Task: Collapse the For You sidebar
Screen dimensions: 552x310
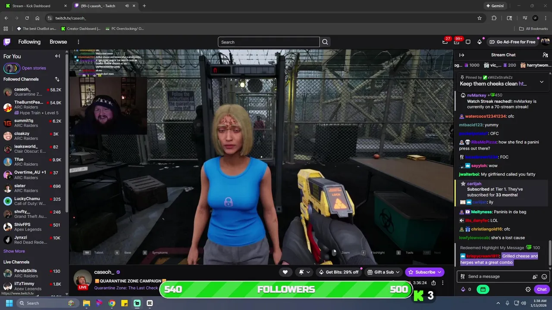Action: click(x=57, y=56)
